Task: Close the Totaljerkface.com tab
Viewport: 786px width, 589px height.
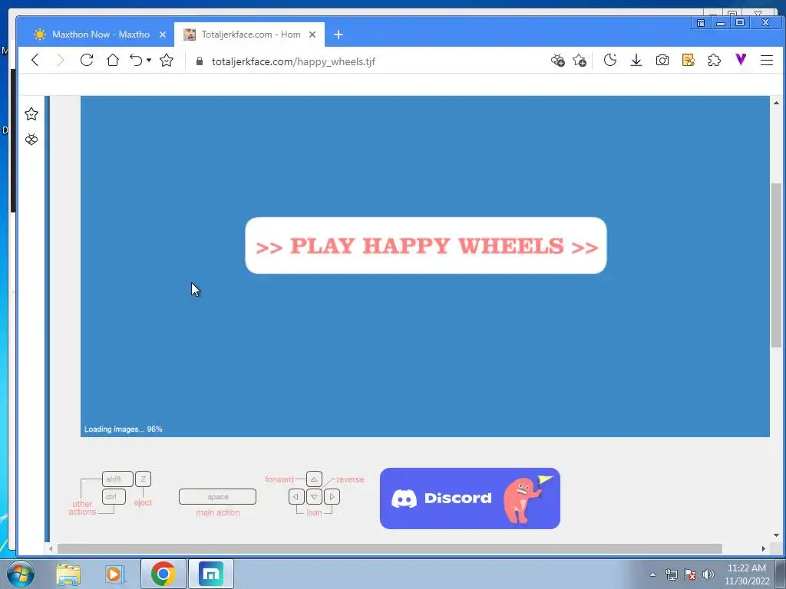Action: click(x=312, y=35)
